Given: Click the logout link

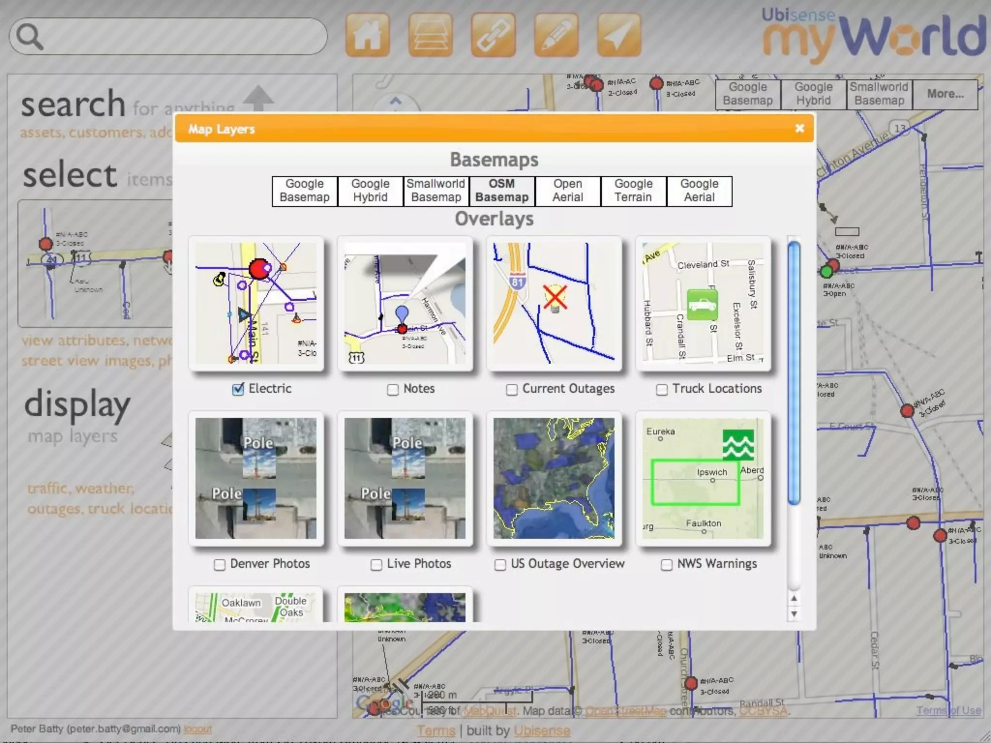Looking at the screenshot, I should tap(198, 728).
